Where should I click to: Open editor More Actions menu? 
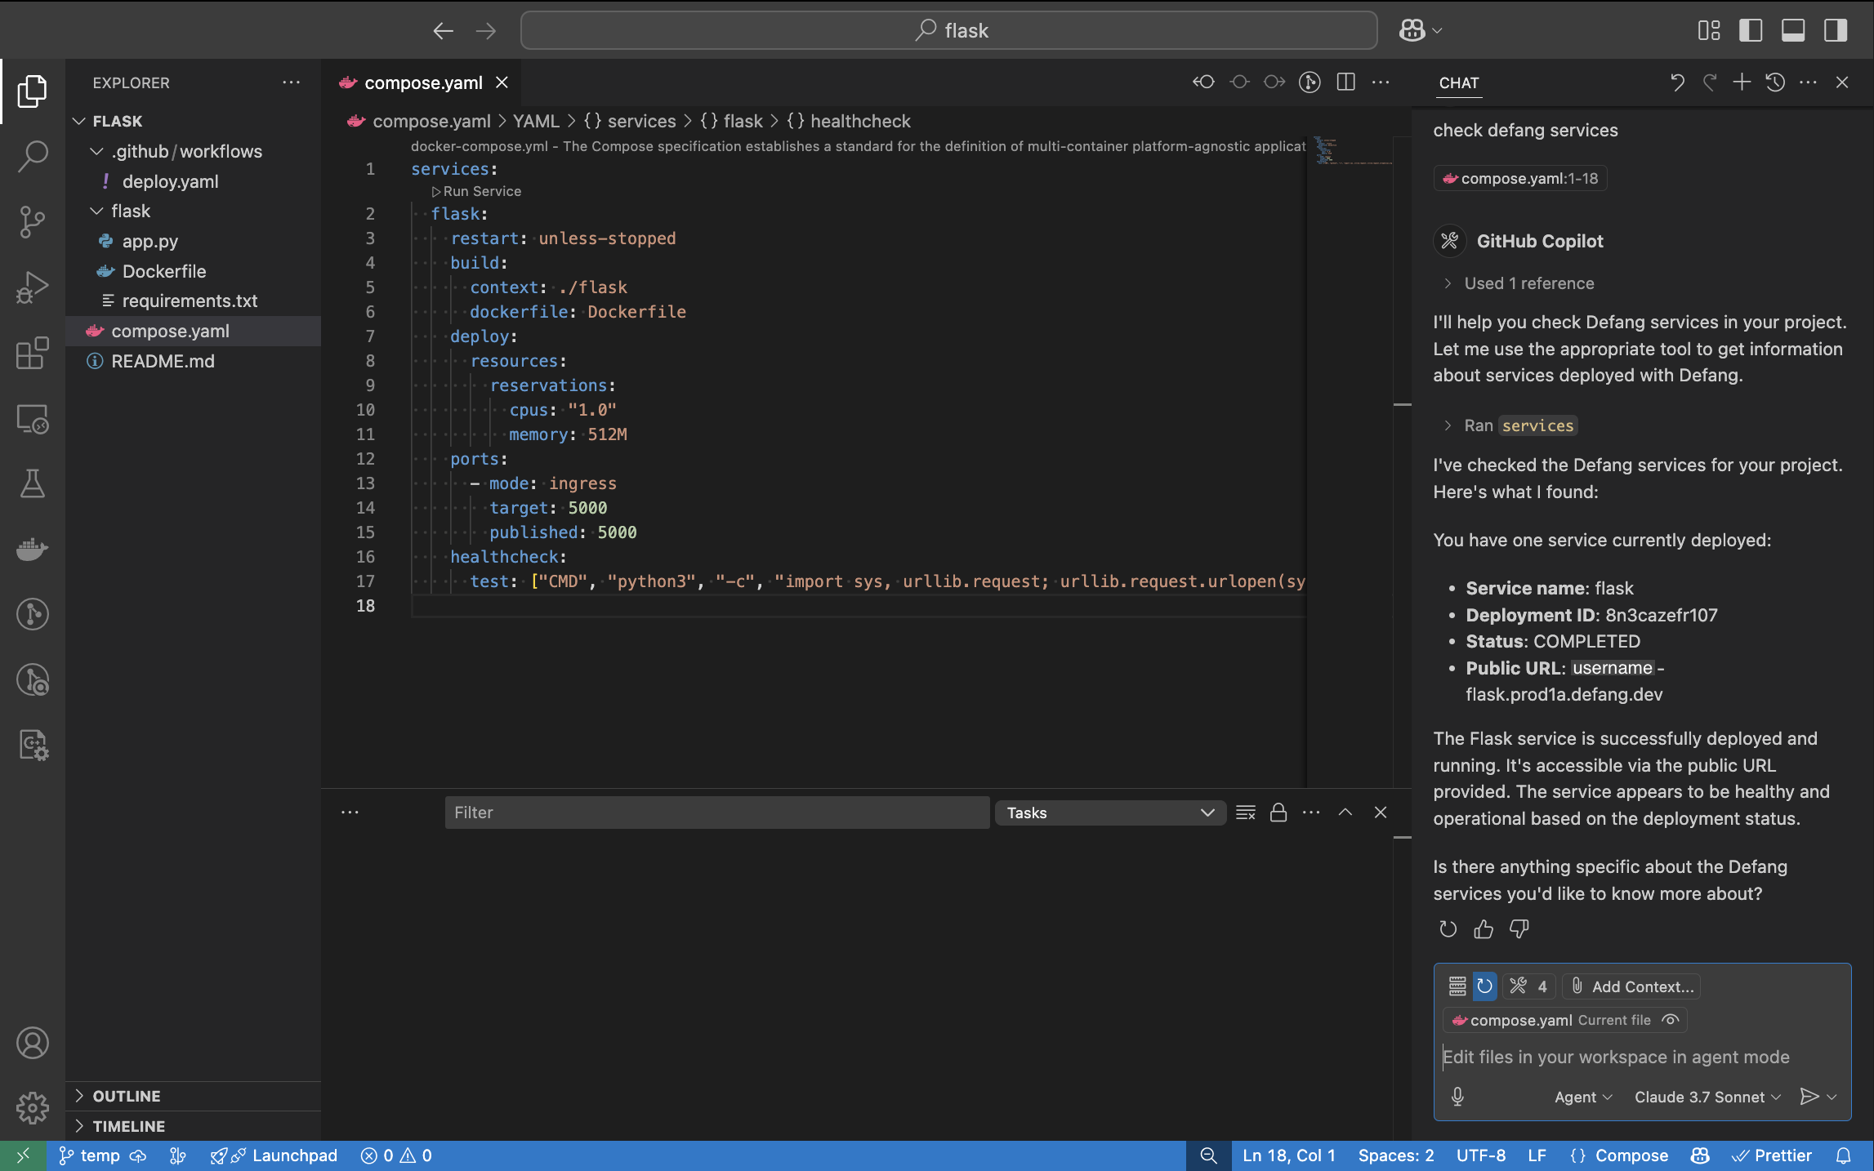[x=1381, y=82]
